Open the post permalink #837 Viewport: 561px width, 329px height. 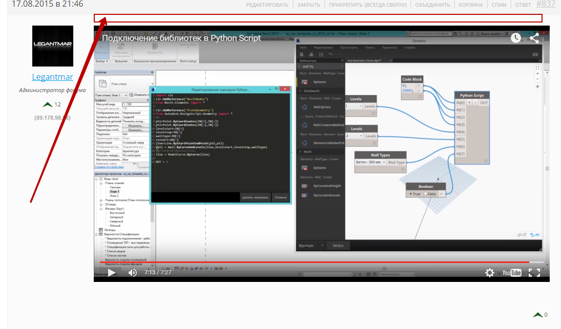[x=546, y=4]
